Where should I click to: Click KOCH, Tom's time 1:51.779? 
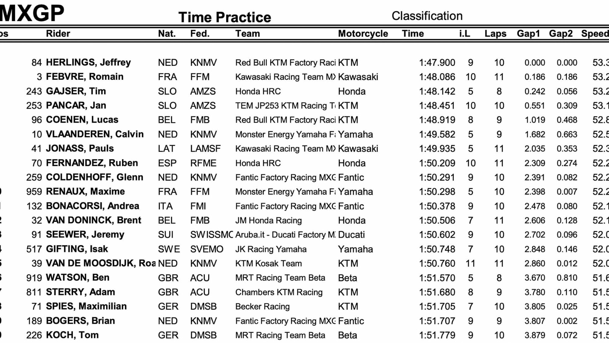tap(437, 335)
